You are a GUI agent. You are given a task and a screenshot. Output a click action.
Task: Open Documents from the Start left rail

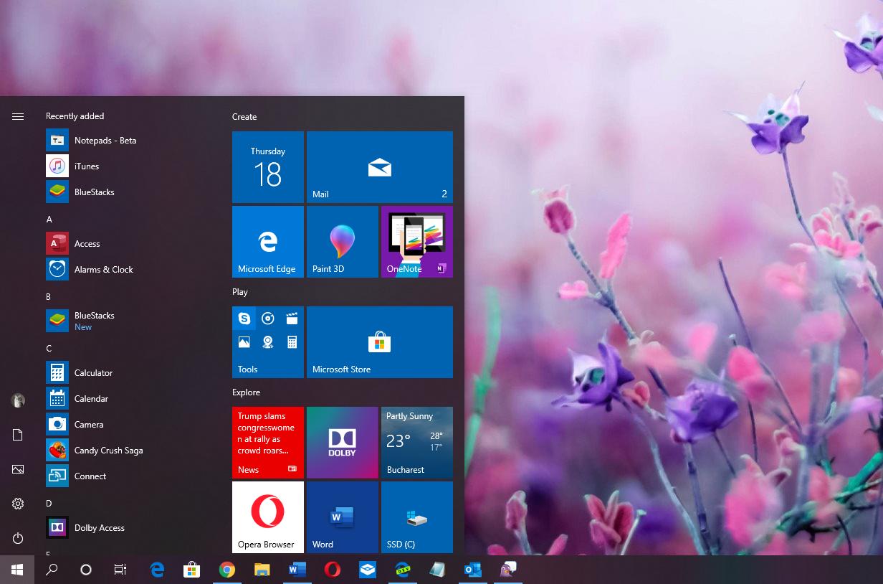pos(18,435)
